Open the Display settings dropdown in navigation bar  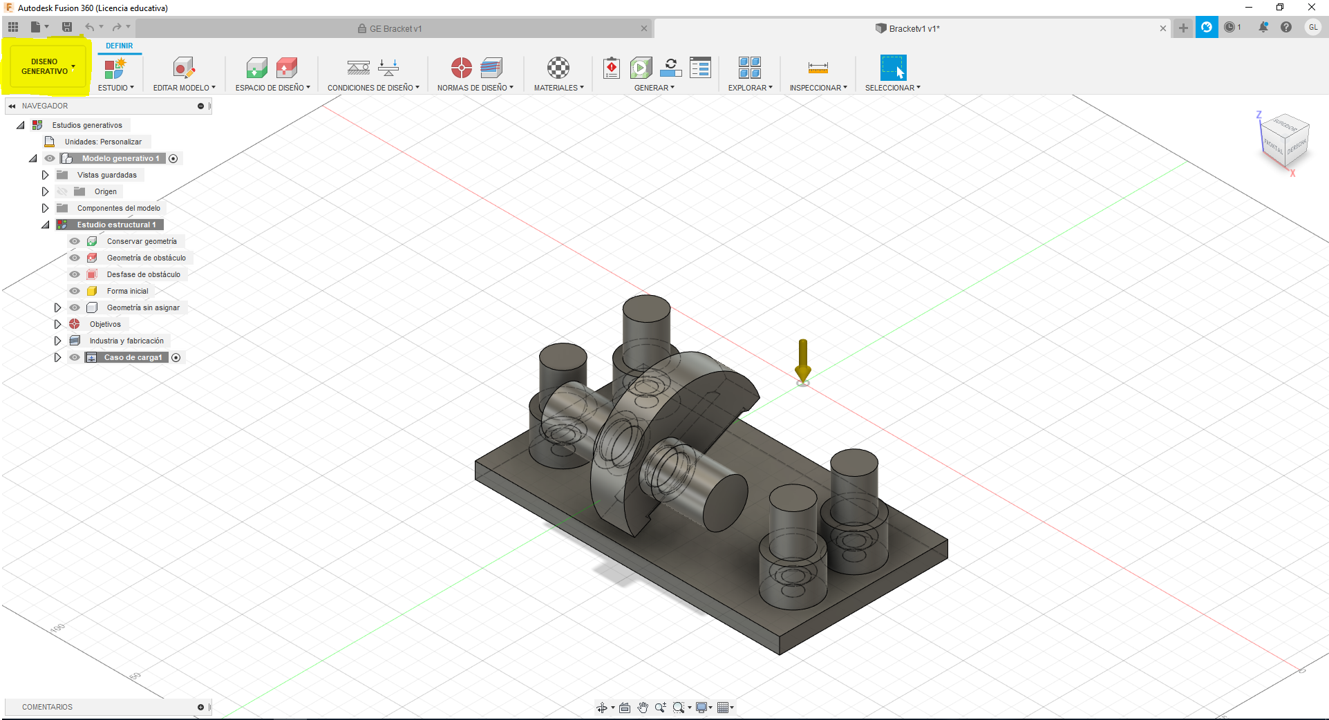(x=704, y=707)
